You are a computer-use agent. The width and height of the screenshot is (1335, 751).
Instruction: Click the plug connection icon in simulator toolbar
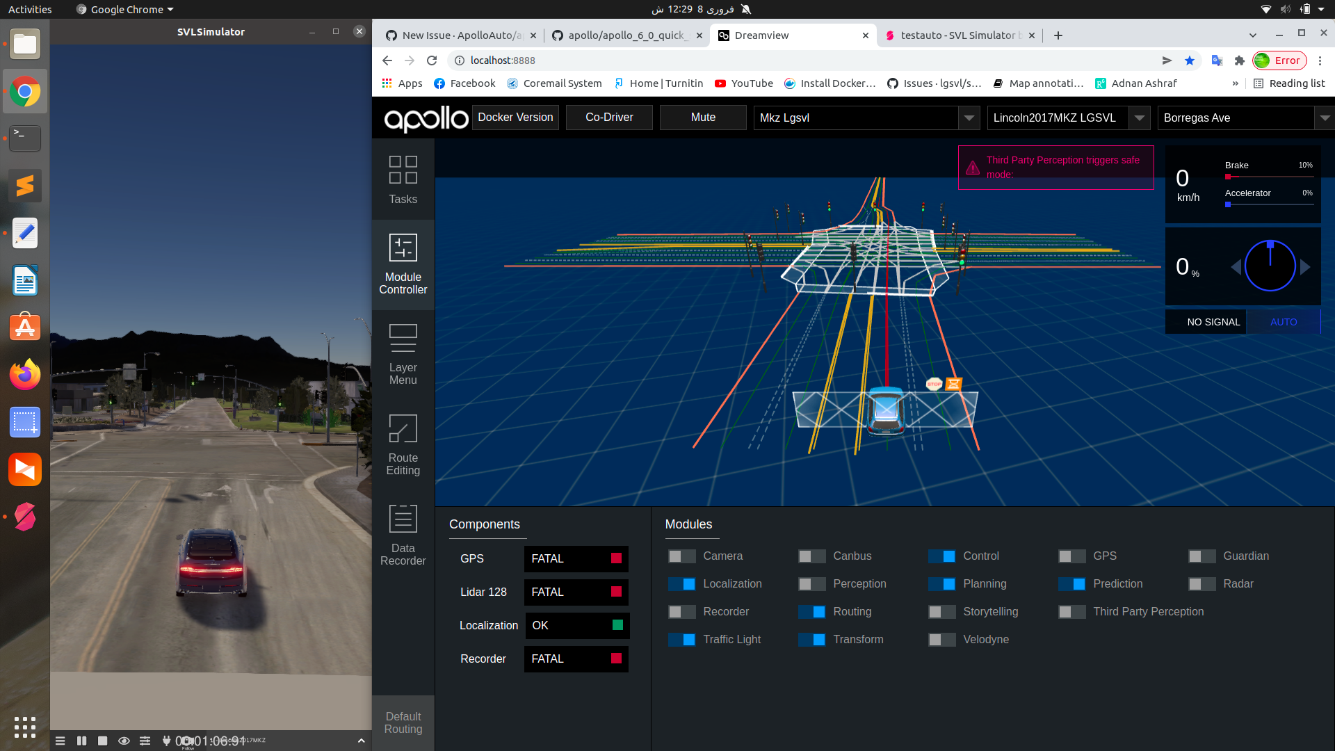click(x=165, y=741)
